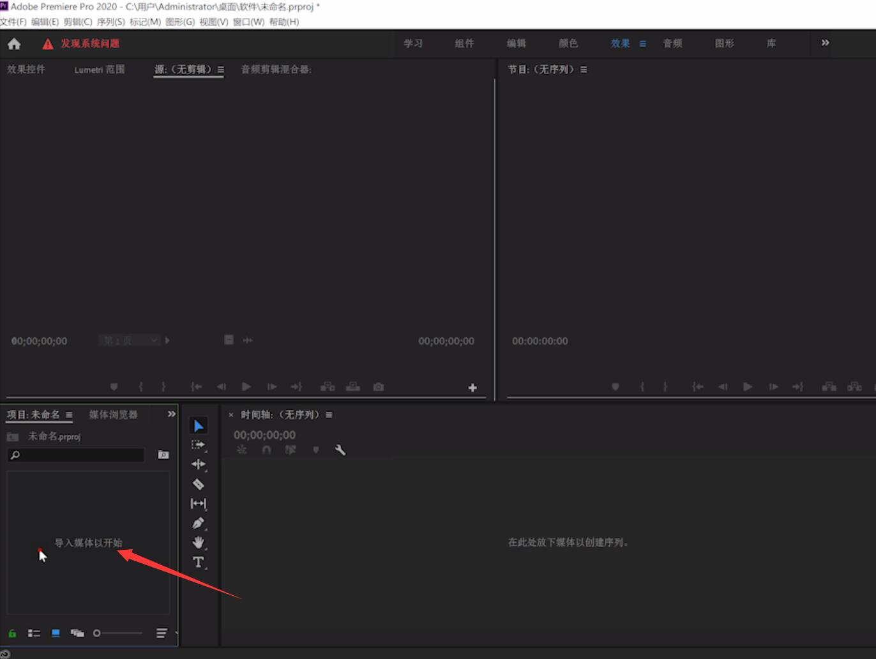Screen dimensions: 876x659
Task: Add marker in Program monitor
Action: (615, 387)
